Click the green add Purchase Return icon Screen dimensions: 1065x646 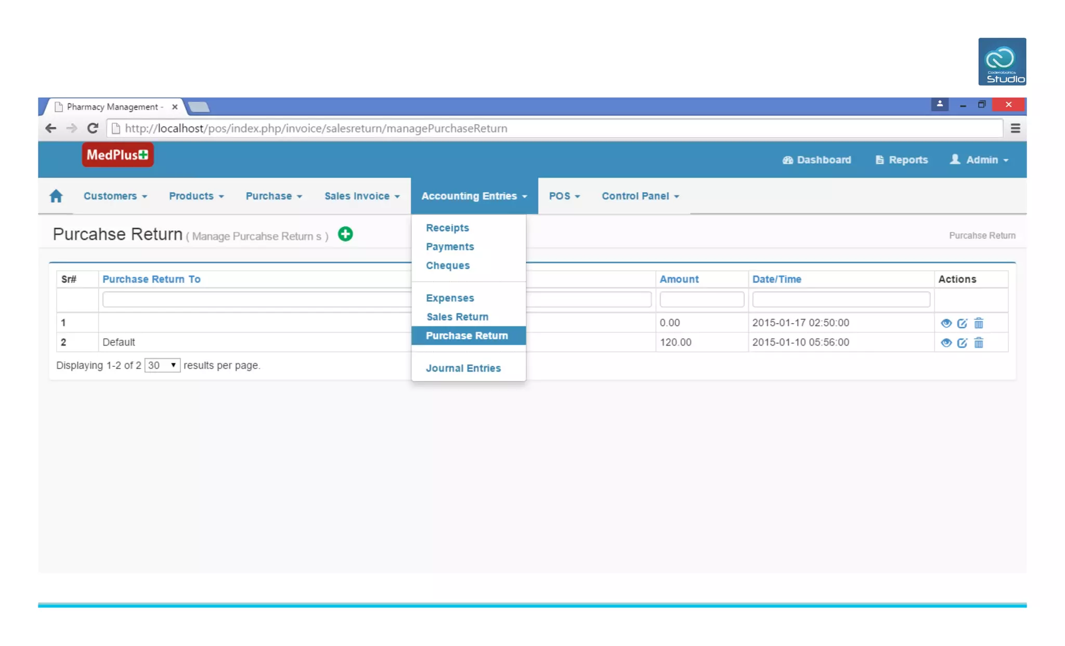345,234
